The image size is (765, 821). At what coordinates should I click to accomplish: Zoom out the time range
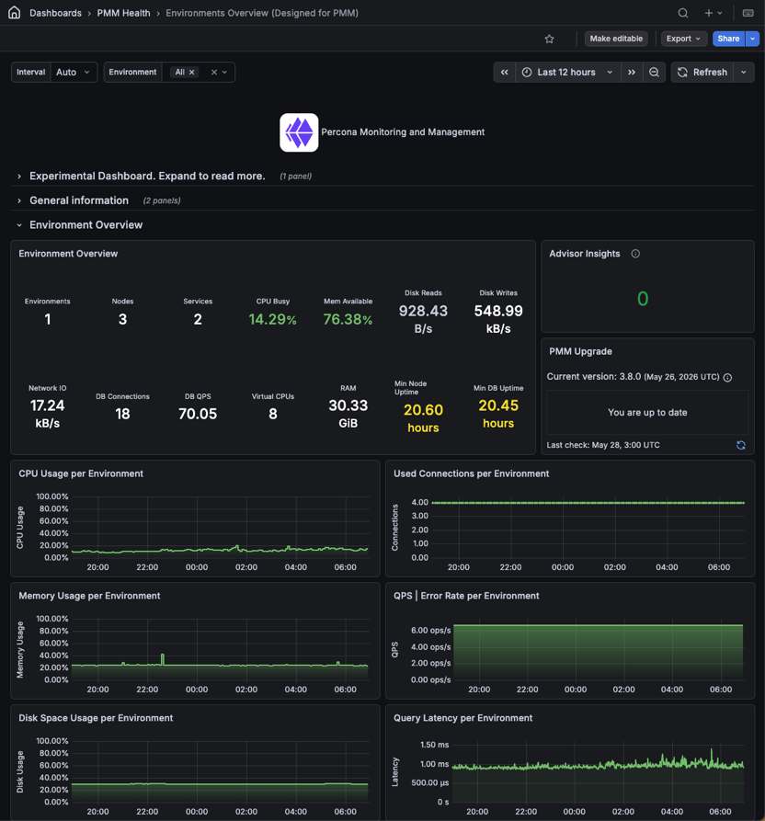coord(654,73)
